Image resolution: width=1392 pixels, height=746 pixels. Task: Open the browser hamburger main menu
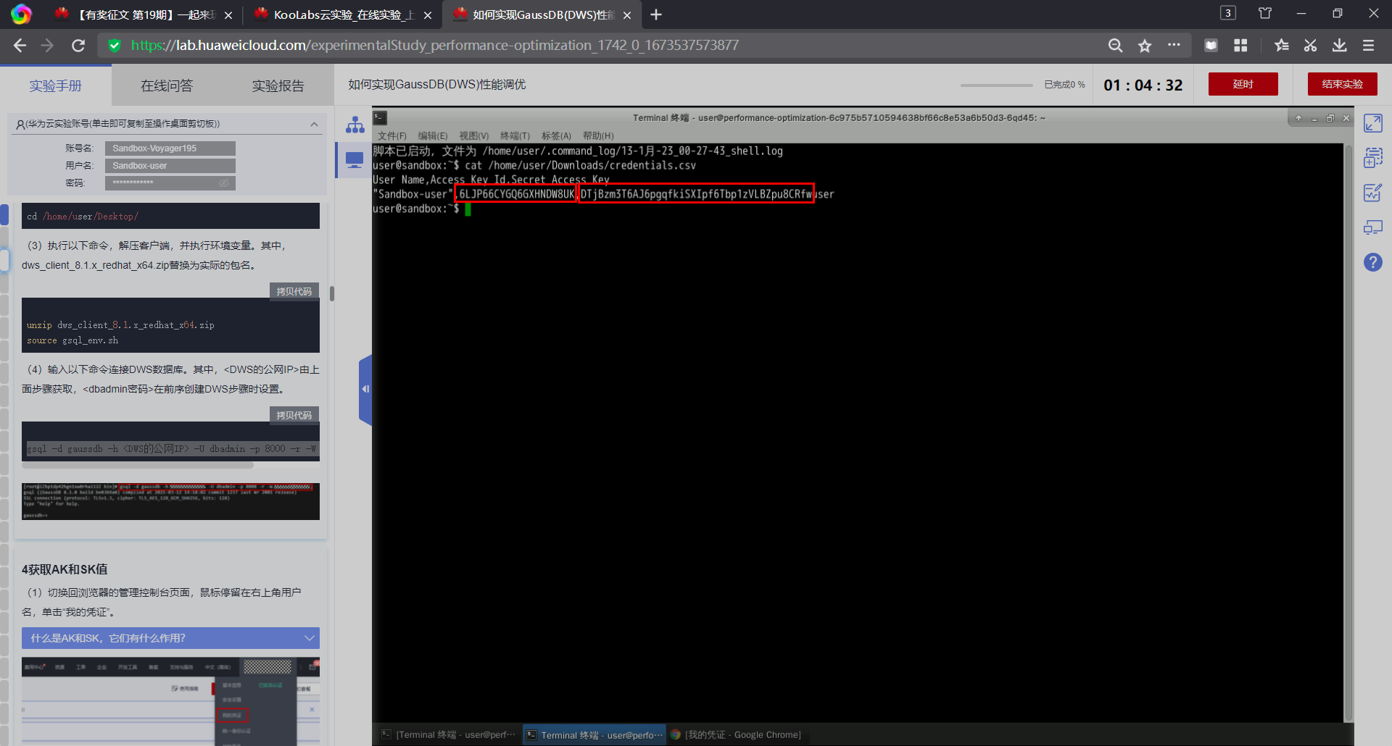[1369, 46]
